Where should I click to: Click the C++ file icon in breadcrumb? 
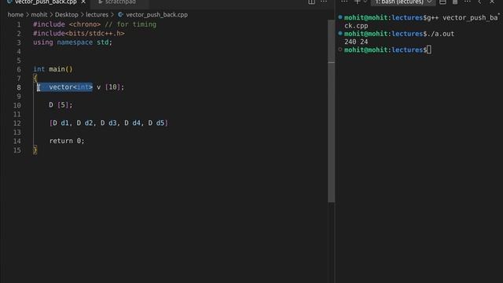click(120, 14)
